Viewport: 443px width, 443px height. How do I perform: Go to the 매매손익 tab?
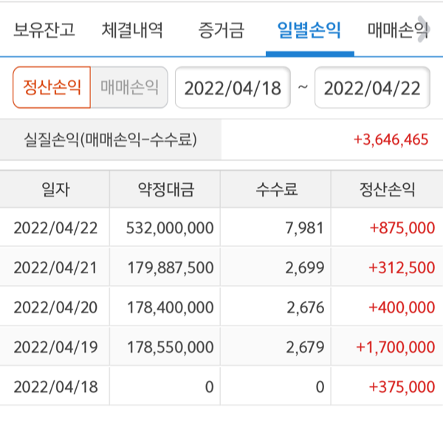pyautogui.click(x=397, y=30)
